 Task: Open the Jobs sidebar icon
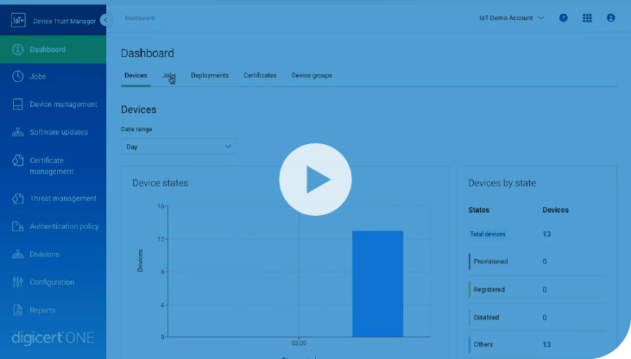click(x=18, y=77)
